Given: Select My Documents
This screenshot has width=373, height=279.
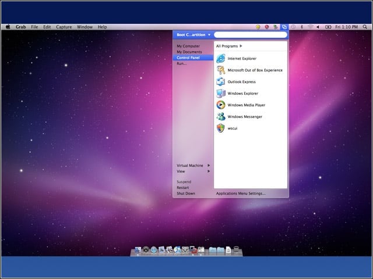Looking at the screenshot, I should click(x=189, y=52).
